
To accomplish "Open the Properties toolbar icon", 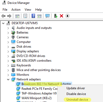I will tap(25, 16).
